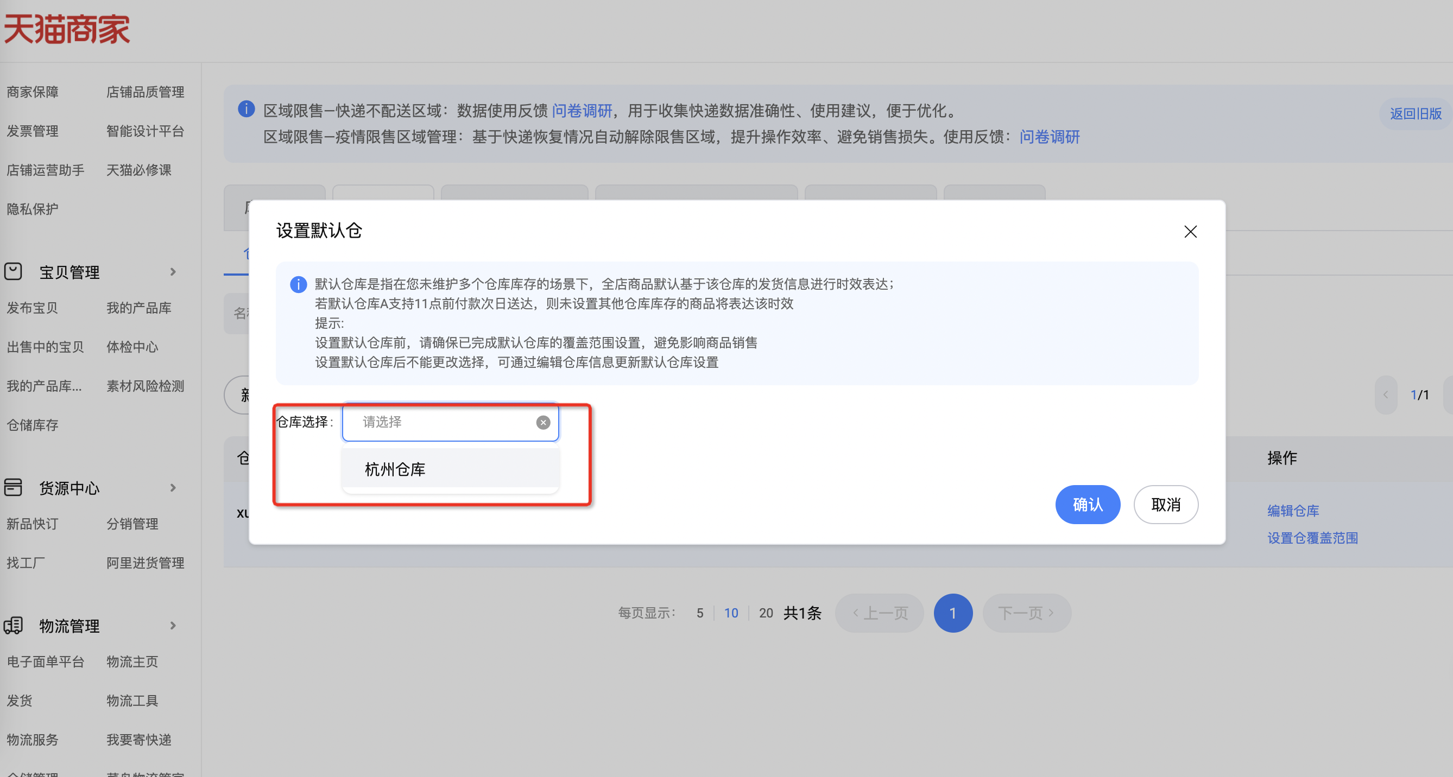The image size is (1453, 777).
Task: Confirm with the 确认 button
Action: 1087,504
